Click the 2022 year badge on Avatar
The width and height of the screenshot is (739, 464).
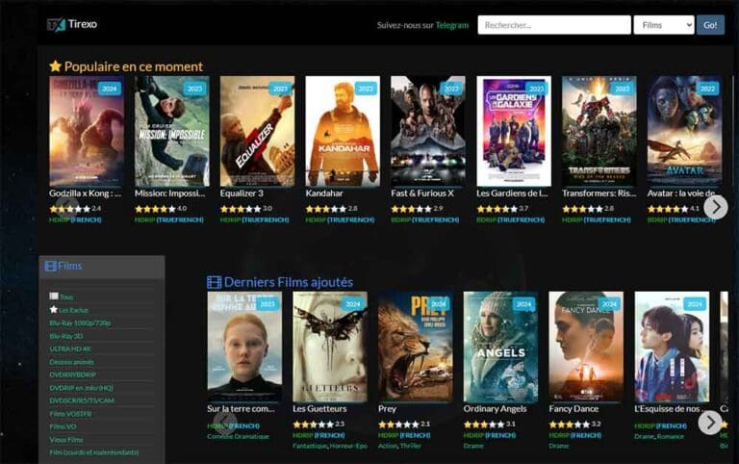click(707, 89)
